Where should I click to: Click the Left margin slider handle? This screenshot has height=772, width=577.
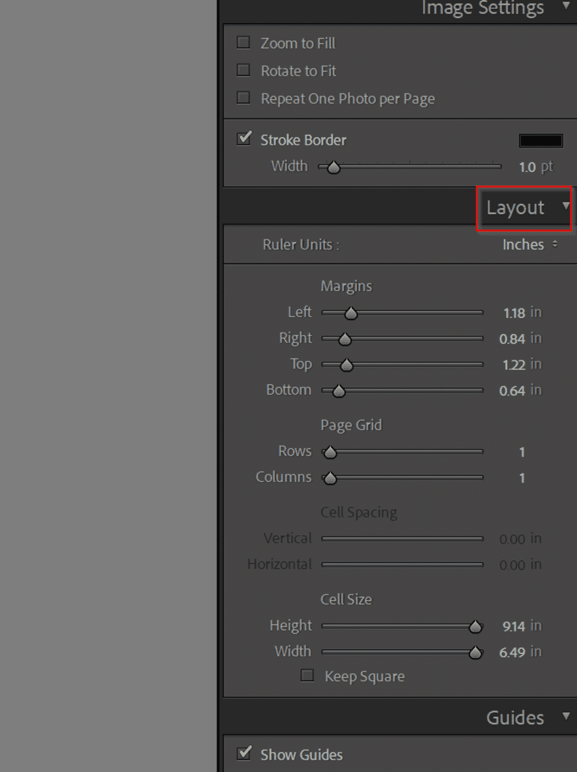click(350, 313)
